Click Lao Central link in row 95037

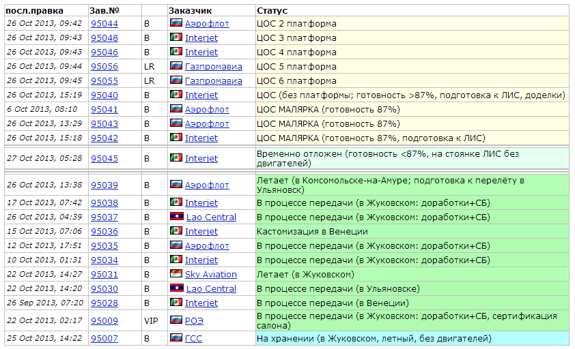click(x=211, y=217)
